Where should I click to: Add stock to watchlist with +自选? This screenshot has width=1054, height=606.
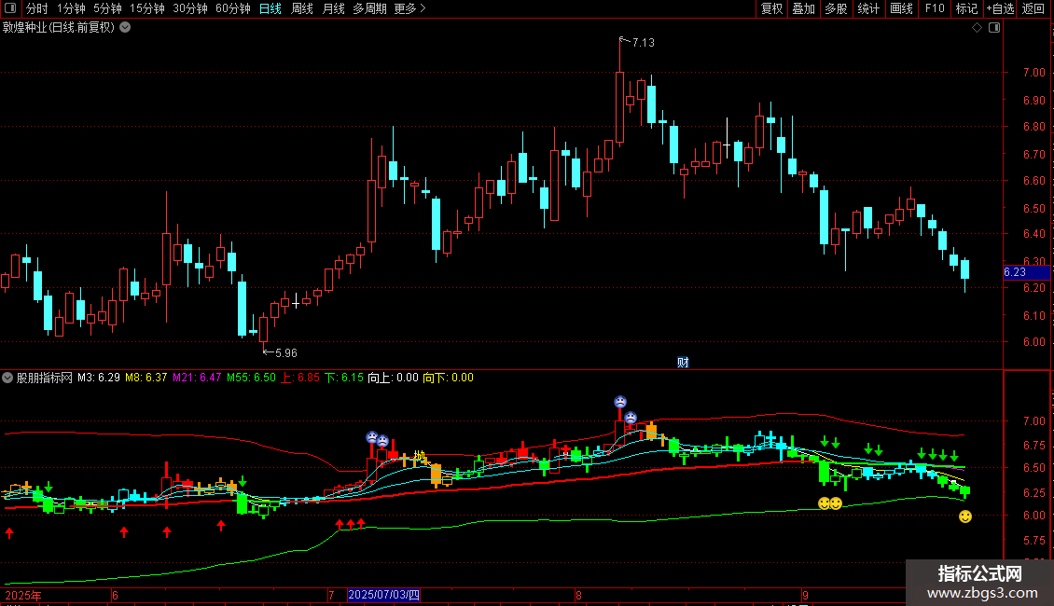pyautogui.click(x=1000, y=8)
